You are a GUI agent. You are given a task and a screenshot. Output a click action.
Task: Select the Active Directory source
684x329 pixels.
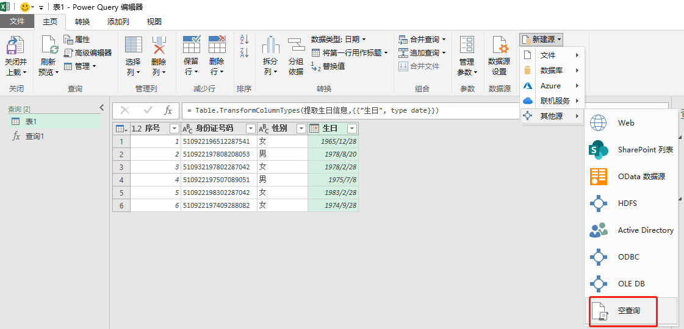click(632, 230)
